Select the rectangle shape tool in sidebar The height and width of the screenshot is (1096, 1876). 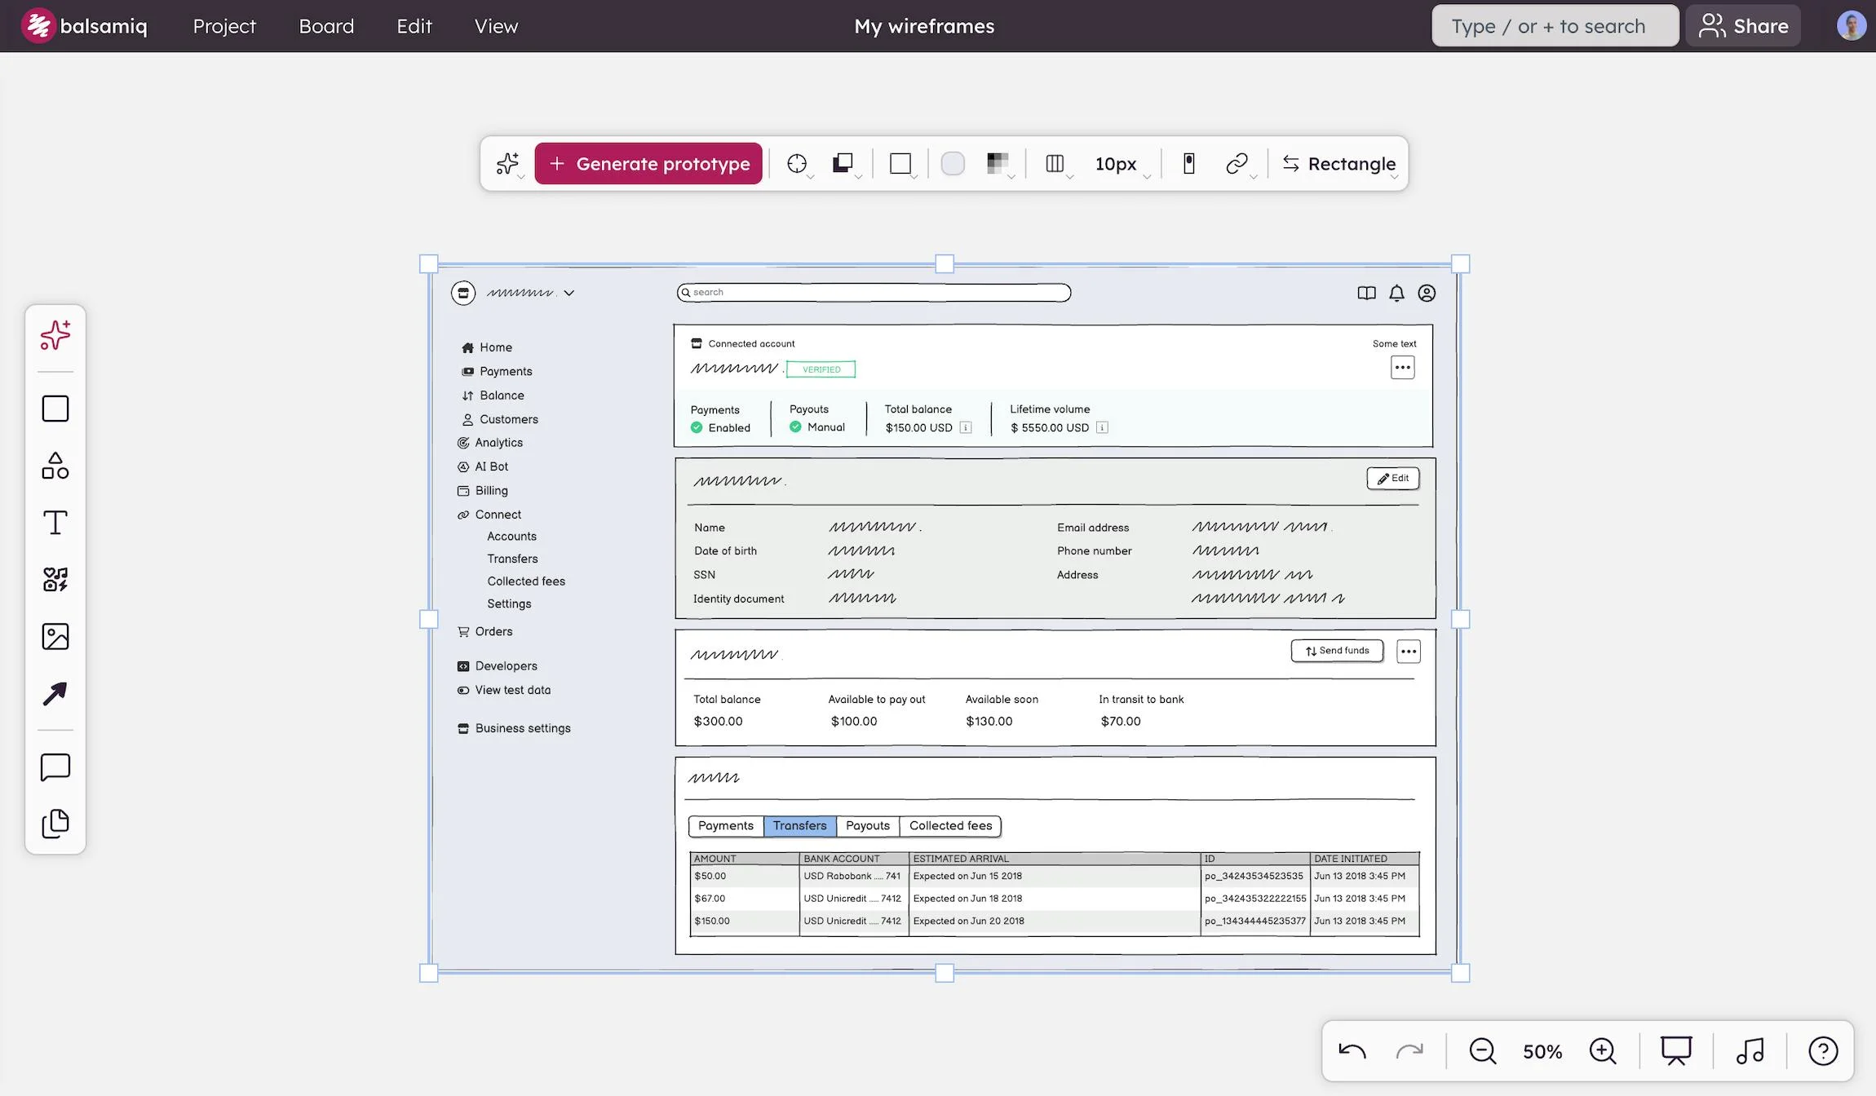click(55, 409)
